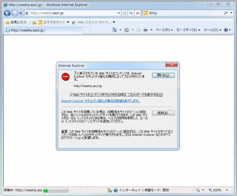Open the recent pages dropdown beside Forward

[21, 13]
